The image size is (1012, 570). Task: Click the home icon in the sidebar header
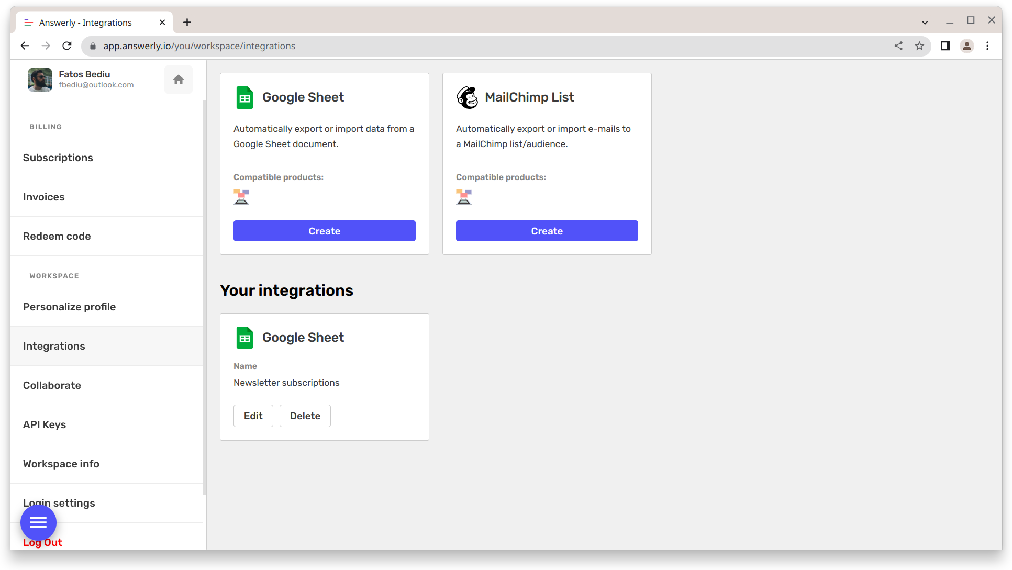pos(179,80)
